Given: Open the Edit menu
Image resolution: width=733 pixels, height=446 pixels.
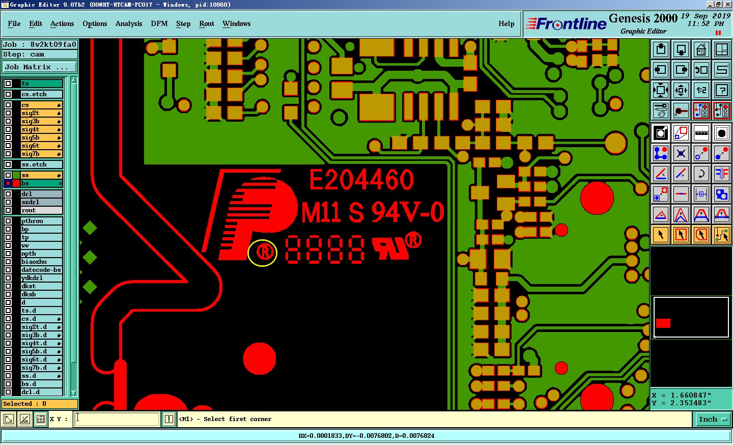Looking at the screenshot, I should [36, 23].
